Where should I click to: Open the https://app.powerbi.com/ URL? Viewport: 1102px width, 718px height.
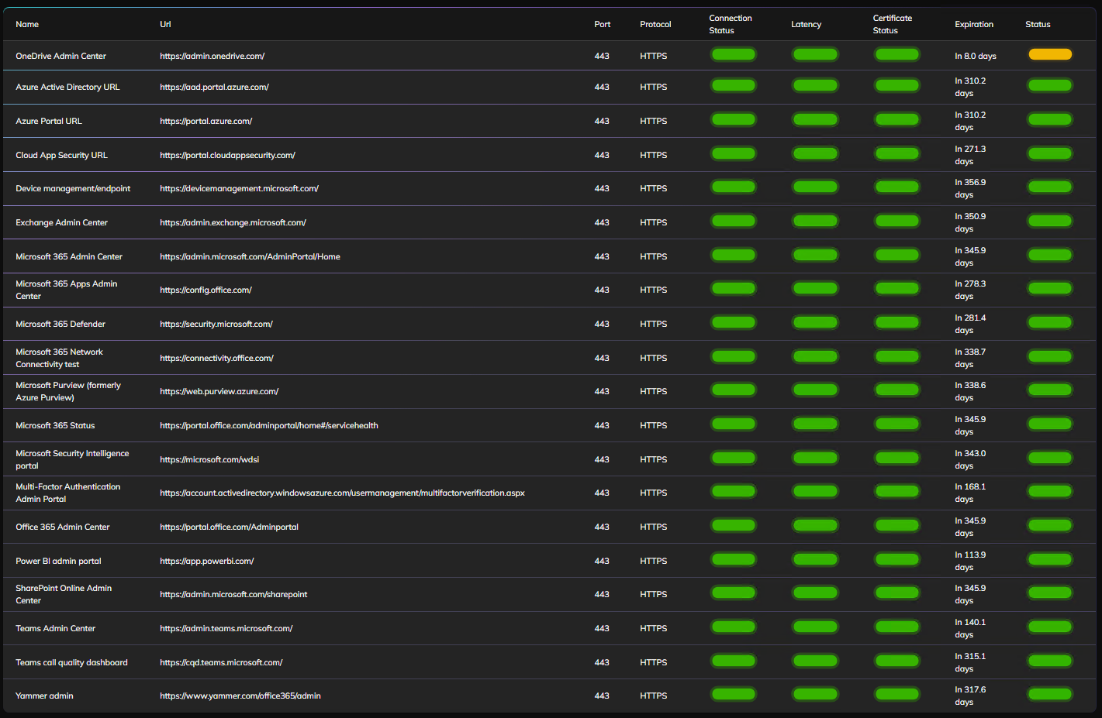(x=207, y=561)
